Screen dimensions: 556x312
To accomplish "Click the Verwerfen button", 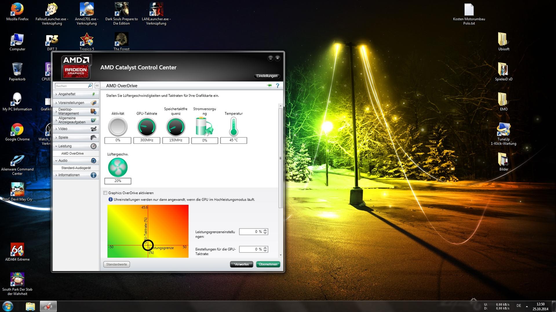I will pyautogui.click(x=241, y=264).
